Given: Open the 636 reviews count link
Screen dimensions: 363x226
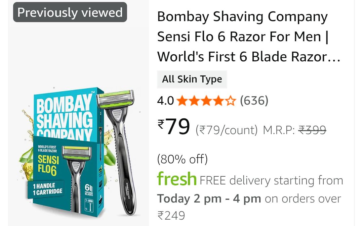Looking at the screenshot, I should coord(254,101).
